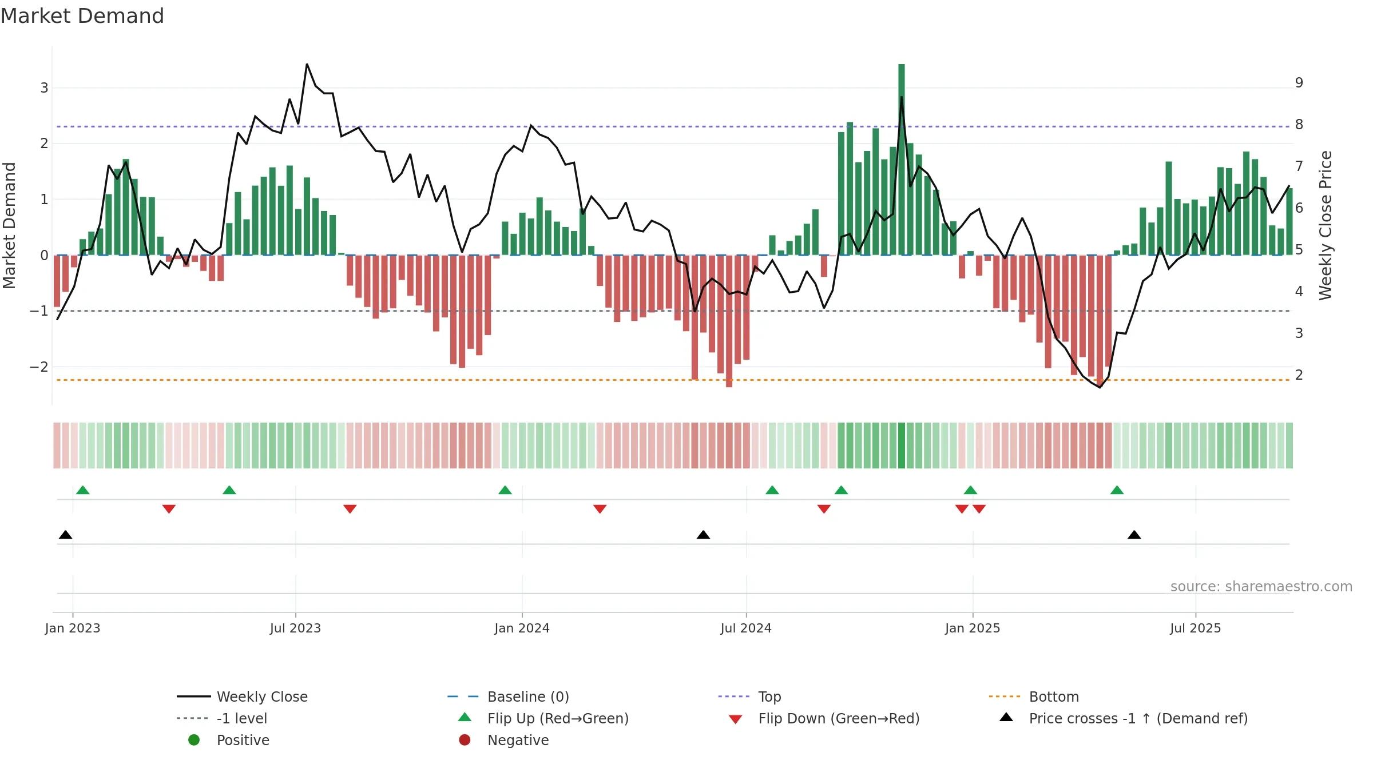The width and height of the screenshot is (1373, 772).
Task: Click the green flip-up triangle just after Jul 2024
Action: pos(772,490)
